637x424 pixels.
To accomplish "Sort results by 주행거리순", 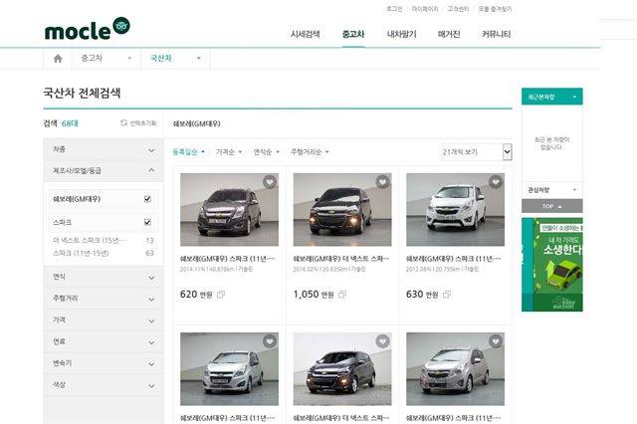I will 310,152.
